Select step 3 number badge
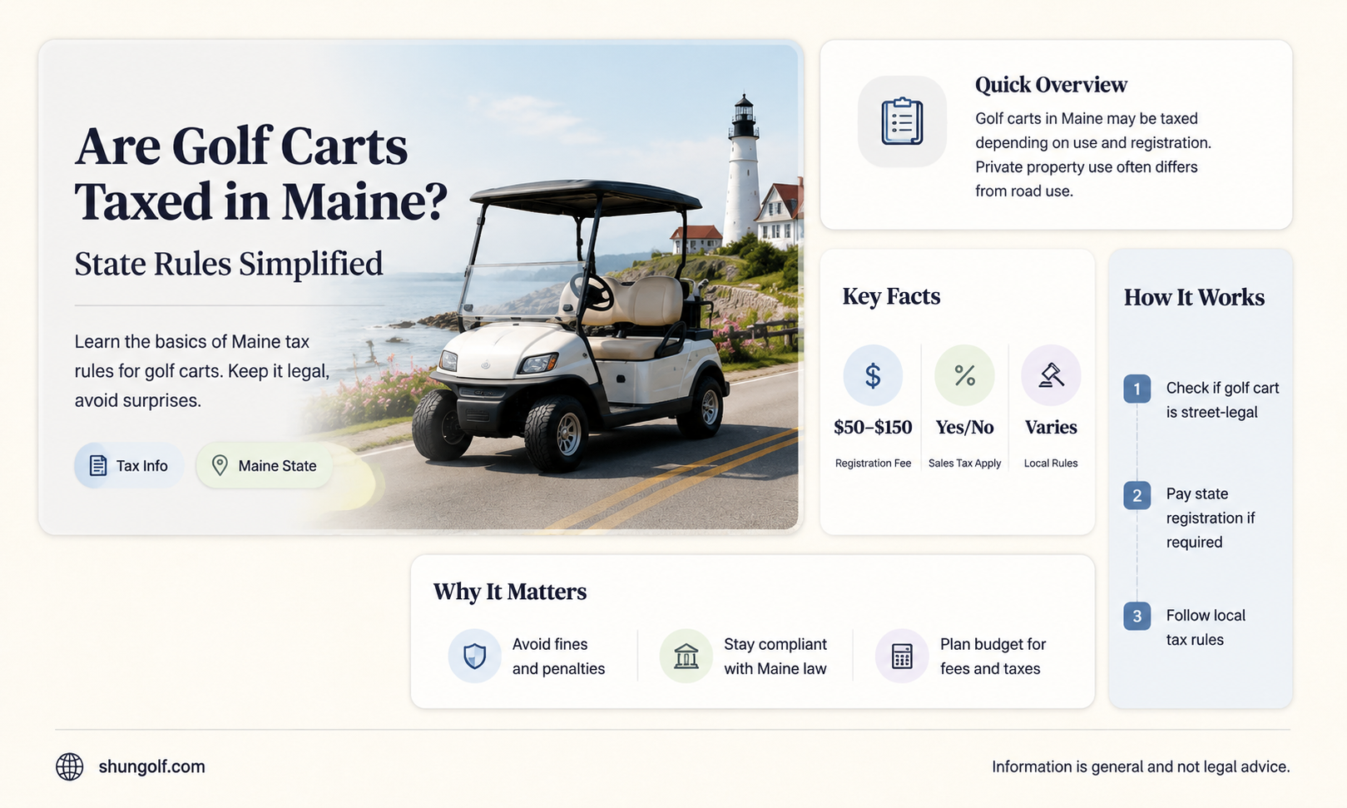Viewport: 1347px width, 808px height. (1137, 617)
